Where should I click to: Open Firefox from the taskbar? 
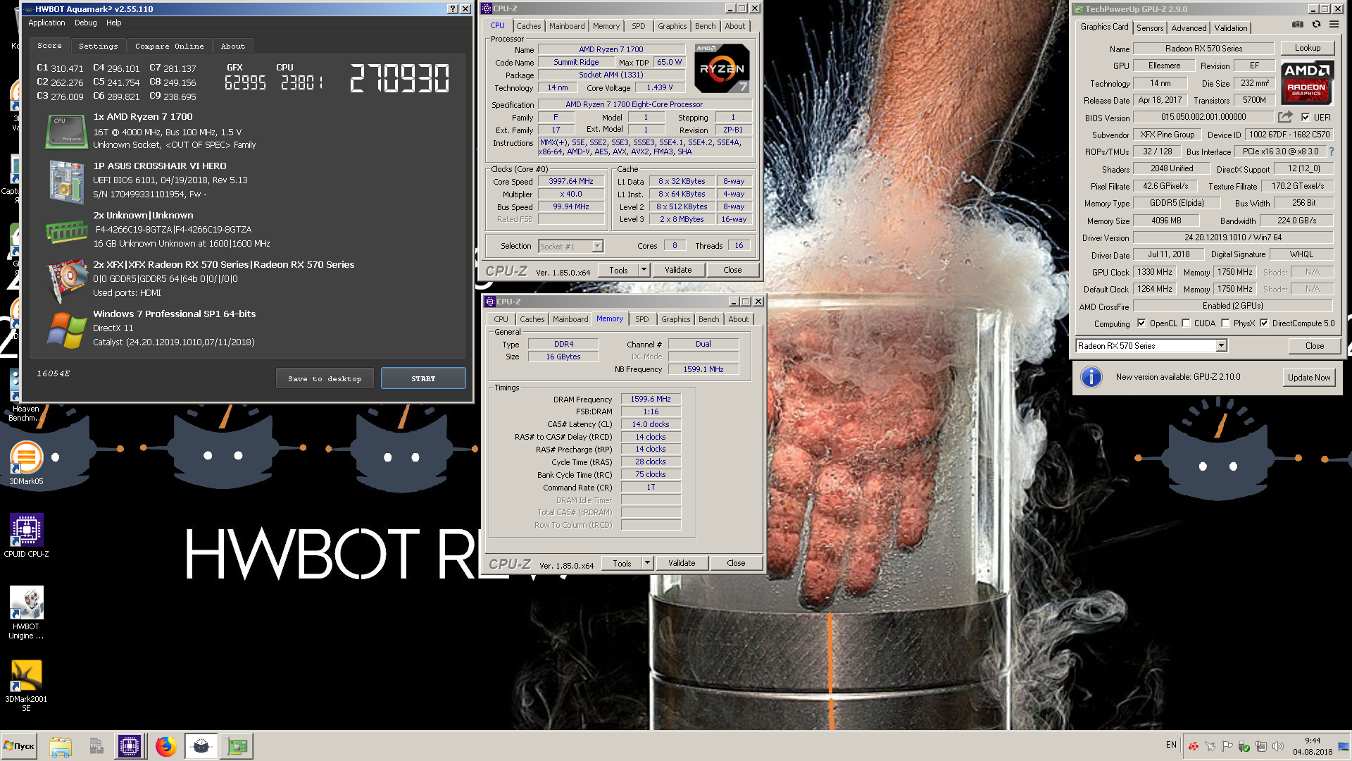click(165, 746)
